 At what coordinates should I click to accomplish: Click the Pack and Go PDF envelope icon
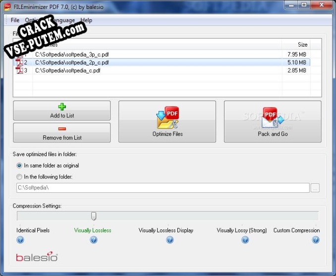273,117
